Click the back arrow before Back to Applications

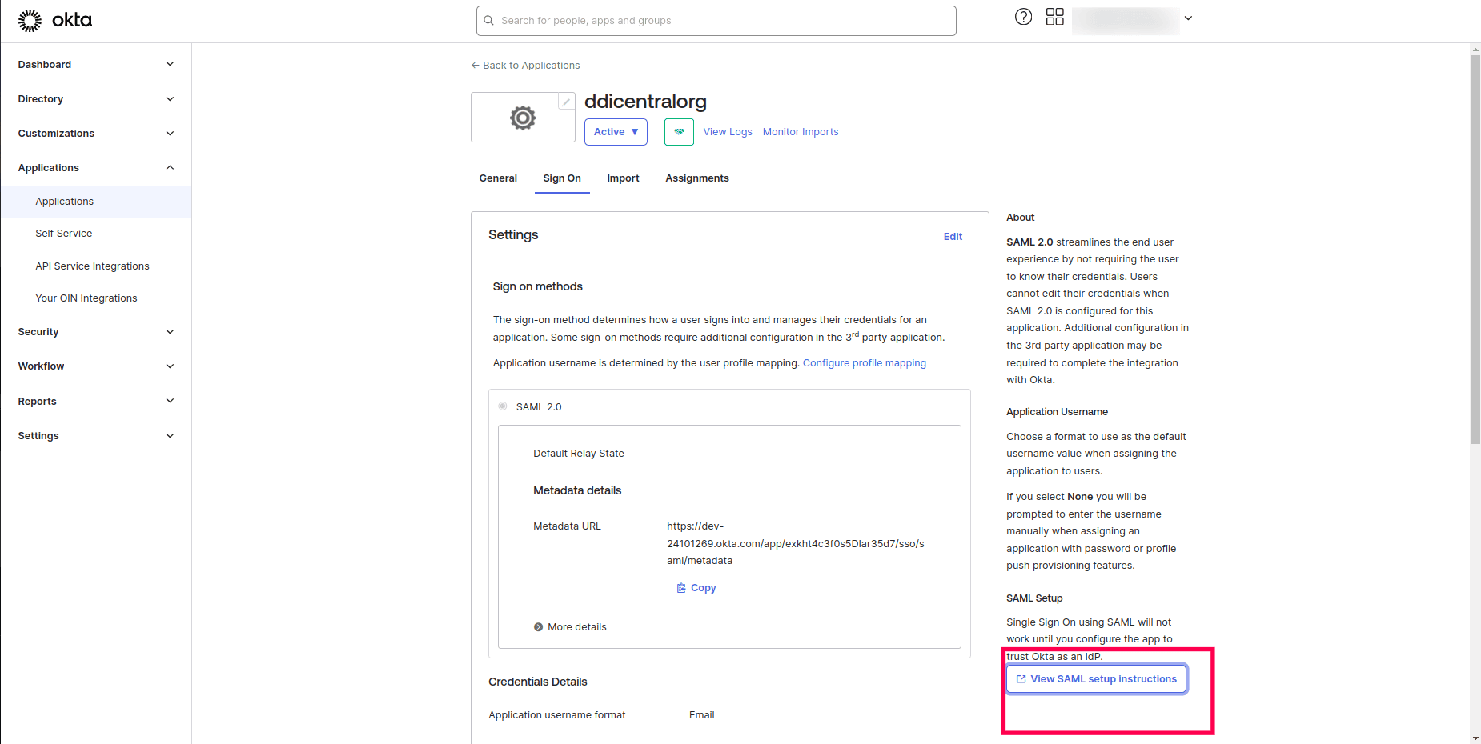[474, 65]
